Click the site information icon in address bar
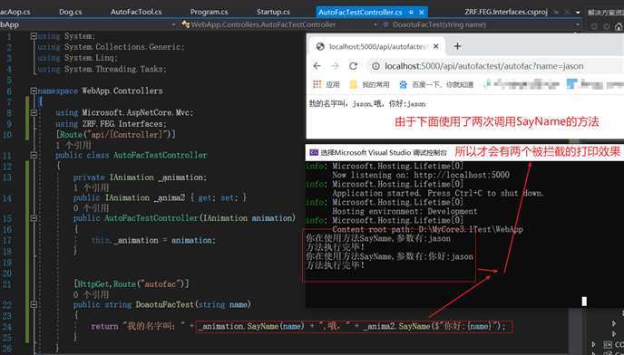Image resolution: width=624 pixels, height=355 pixels. pyautogui.click(x=375, y=66)
